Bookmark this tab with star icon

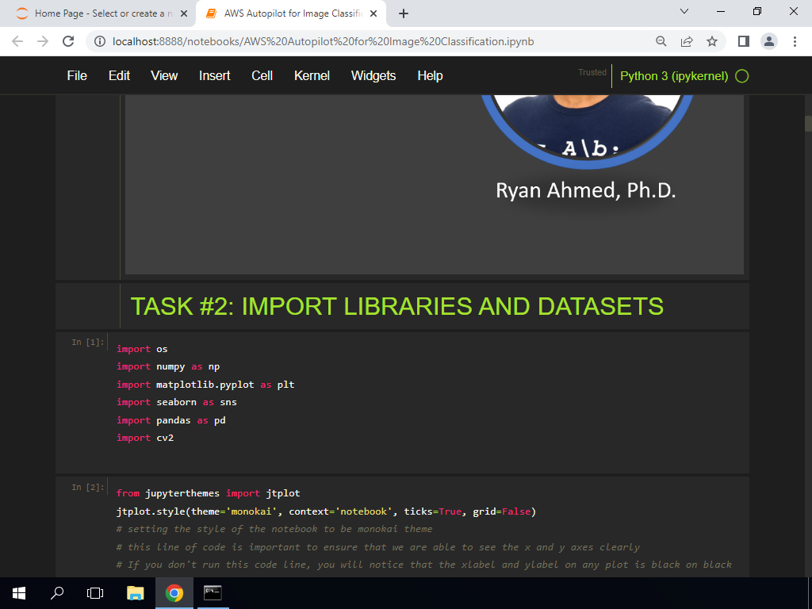point(712,41)
